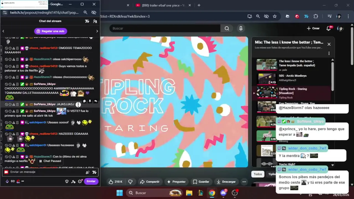Open moderator tools sword icon
The height and width of the screenshot is (199, 354).
pyautogui.click(x=73, y=182)
